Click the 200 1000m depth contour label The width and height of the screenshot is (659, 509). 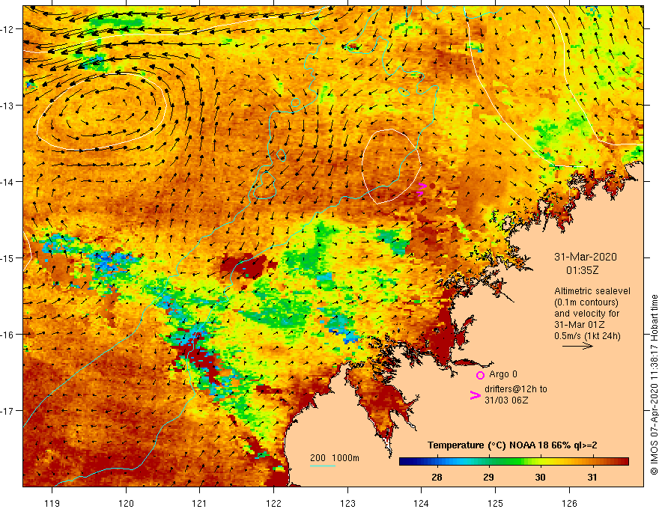pos(335,458)
